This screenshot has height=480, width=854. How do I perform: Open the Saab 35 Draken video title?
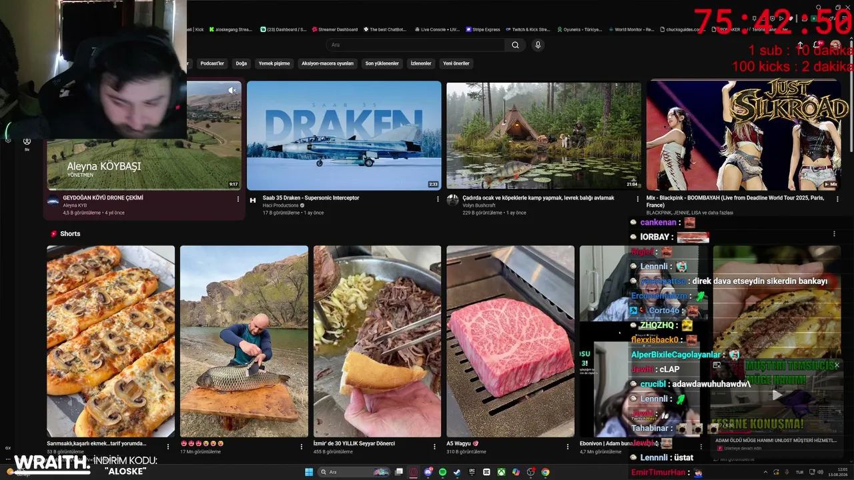(x=311, y=198)
